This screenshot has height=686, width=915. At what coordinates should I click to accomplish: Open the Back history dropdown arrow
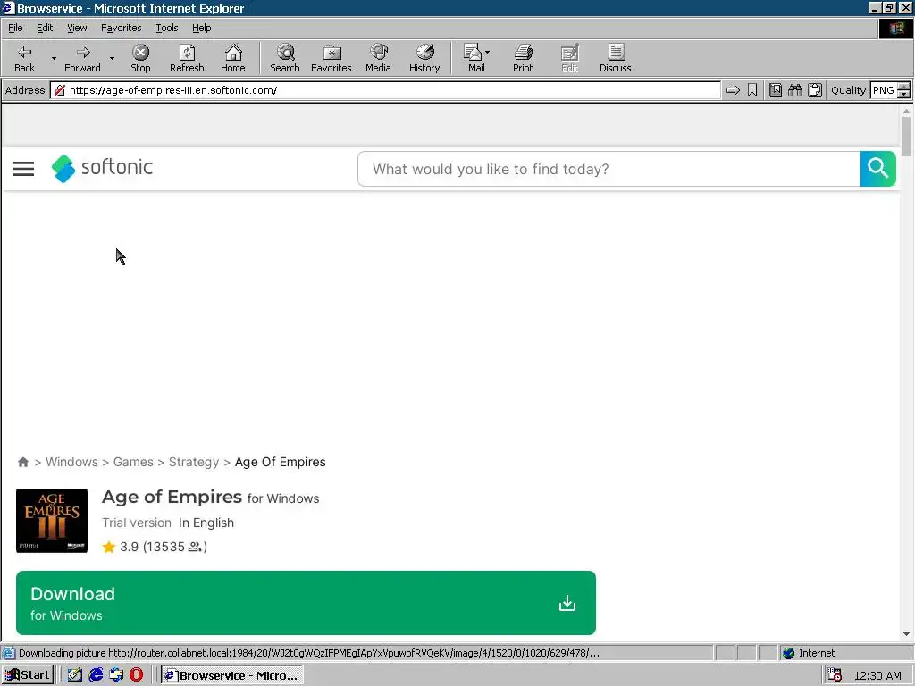pyautogui.click(x=54, y=58)
